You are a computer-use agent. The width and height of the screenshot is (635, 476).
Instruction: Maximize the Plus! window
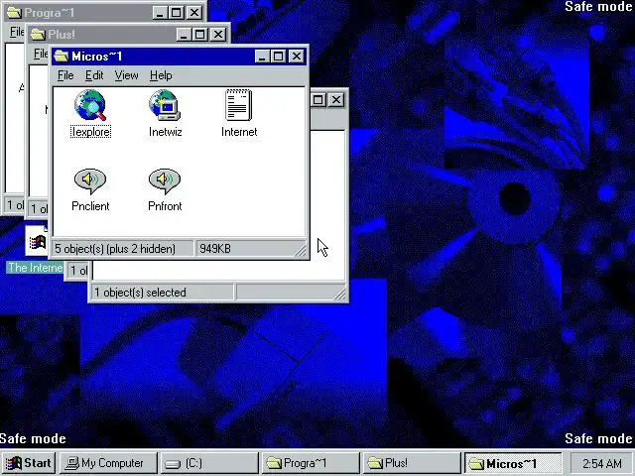[199, 35]
